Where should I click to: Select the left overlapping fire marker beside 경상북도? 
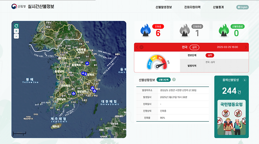[83, 74]
